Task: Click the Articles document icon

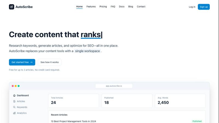Action: (x=14, y=101)
